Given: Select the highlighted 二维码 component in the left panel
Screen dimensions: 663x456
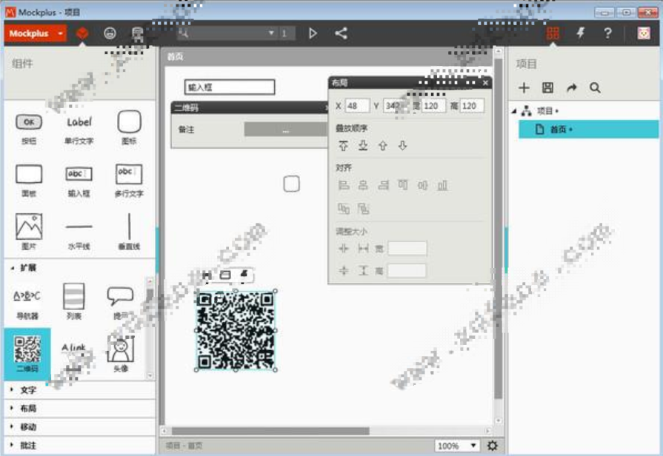Looking at the screenshot, I should click(x=27, y=354).
